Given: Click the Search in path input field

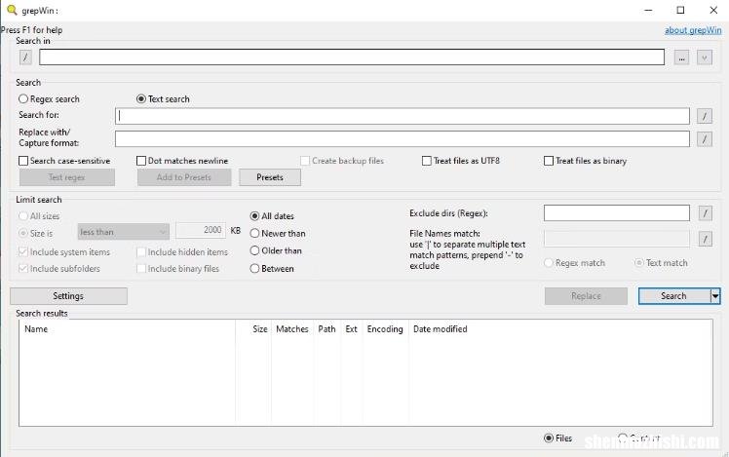Looking at the screenshot, I should coord(352,57).
